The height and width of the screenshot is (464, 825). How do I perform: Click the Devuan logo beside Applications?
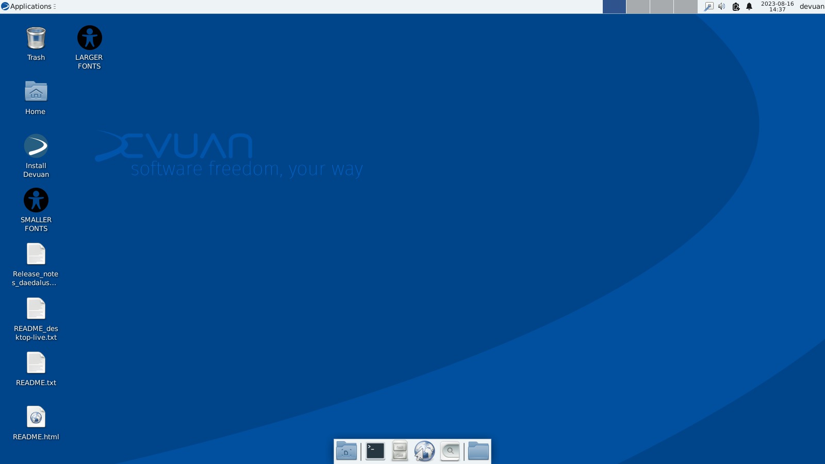pos(5,6)
